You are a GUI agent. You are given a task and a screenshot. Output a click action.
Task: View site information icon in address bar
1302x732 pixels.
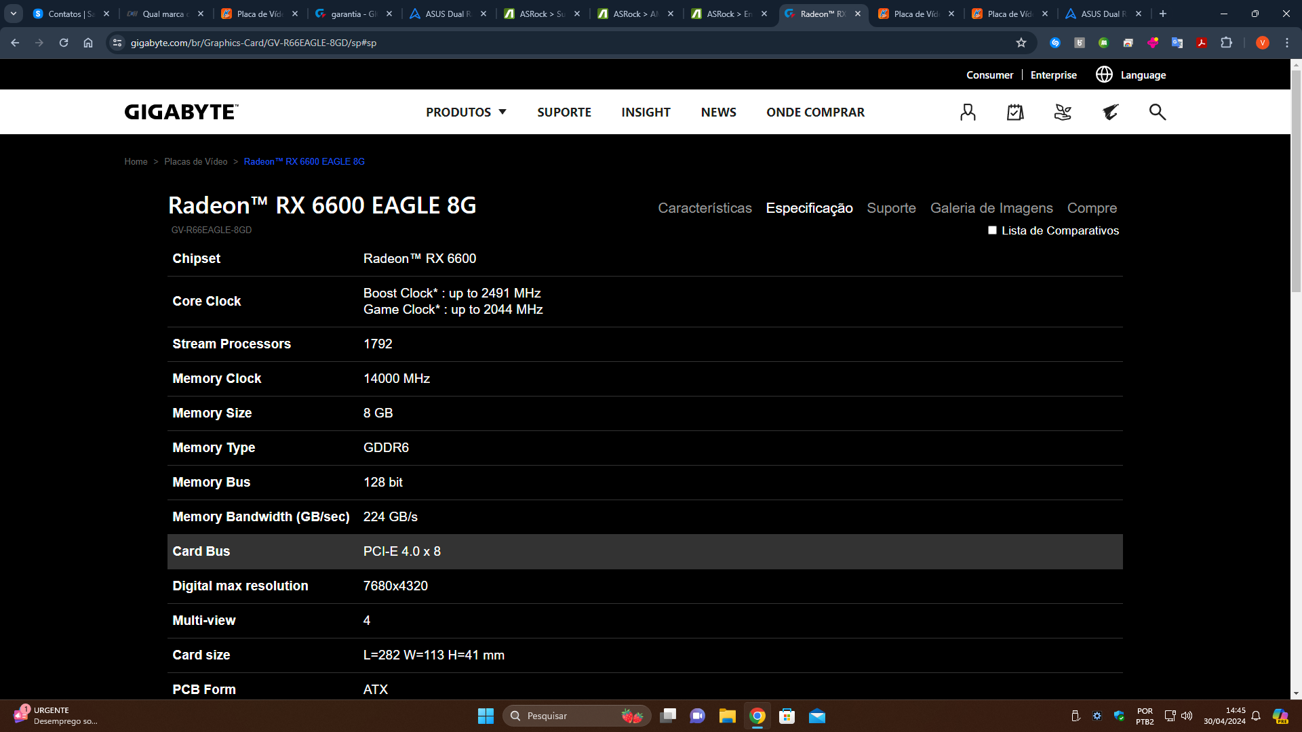coord(117,43)
